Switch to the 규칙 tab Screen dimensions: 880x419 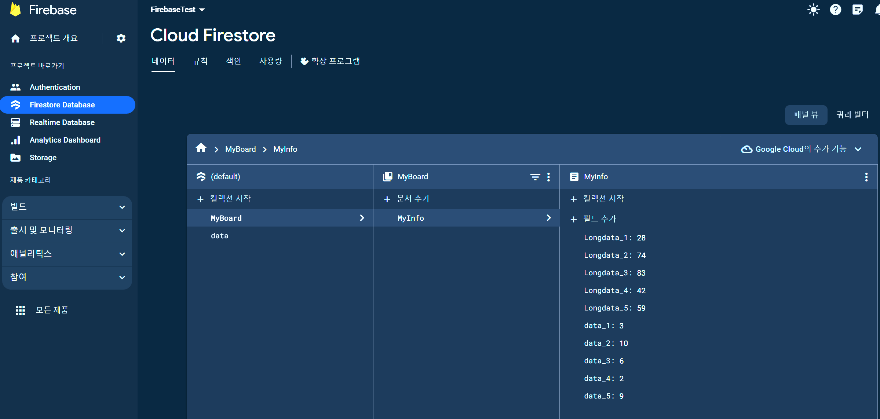[200, 61]
